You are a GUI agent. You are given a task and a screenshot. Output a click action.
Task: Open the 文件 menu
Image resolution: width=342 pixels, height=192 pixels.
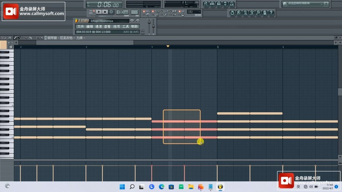80,26
